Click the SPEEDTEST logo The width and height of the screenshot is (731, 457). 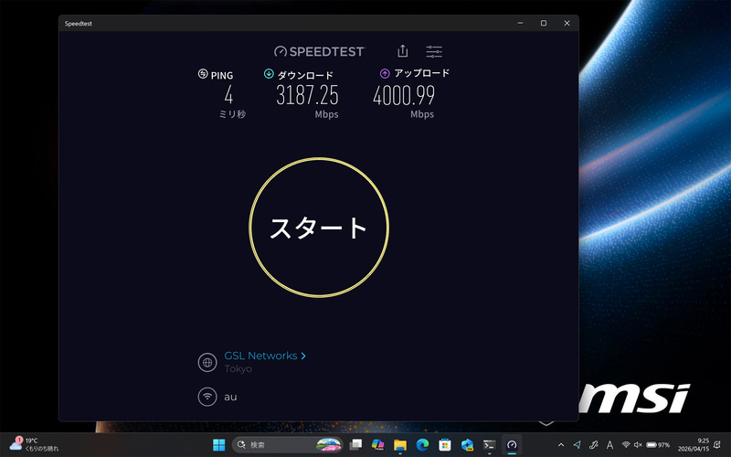(319, 51)
